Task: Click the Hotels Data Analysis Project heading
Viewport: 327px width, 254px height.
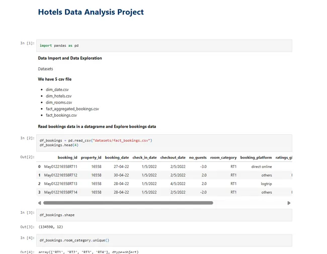Action: (x=91, y=12)
